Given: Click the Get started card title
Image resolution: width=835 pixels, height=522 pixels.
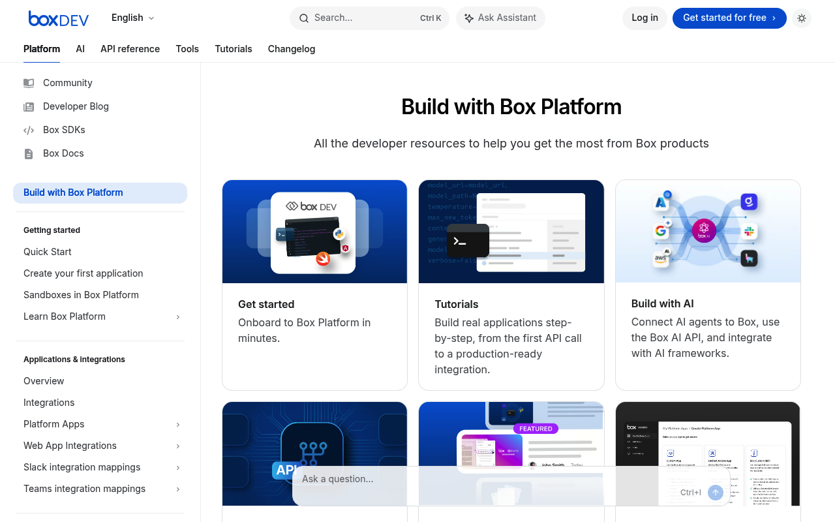Looking at the screenshot, I should tap(266, 304).
